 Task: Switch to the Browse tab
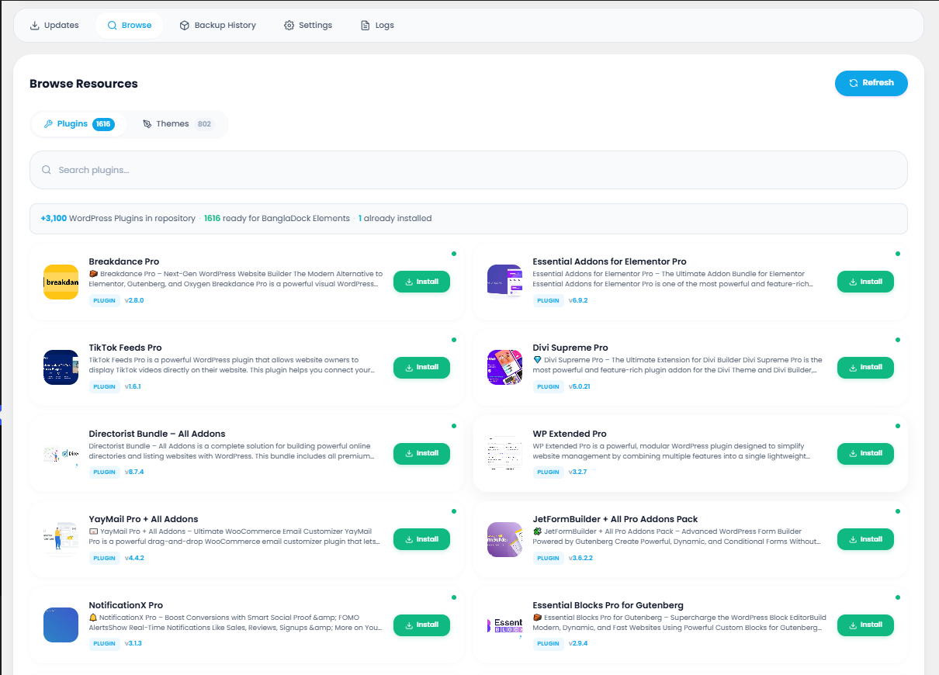click(129, 26)
